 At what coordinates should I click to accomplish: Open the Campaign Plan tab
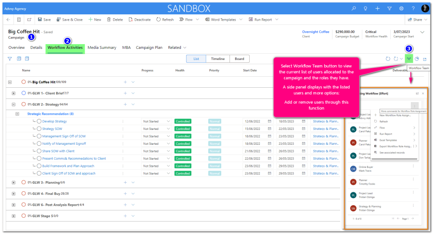point(149,47)
